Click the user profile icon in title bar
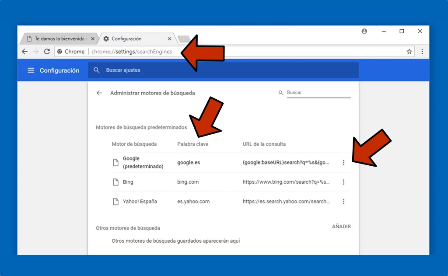Screen dimensions: 448x276 point(364,31)
